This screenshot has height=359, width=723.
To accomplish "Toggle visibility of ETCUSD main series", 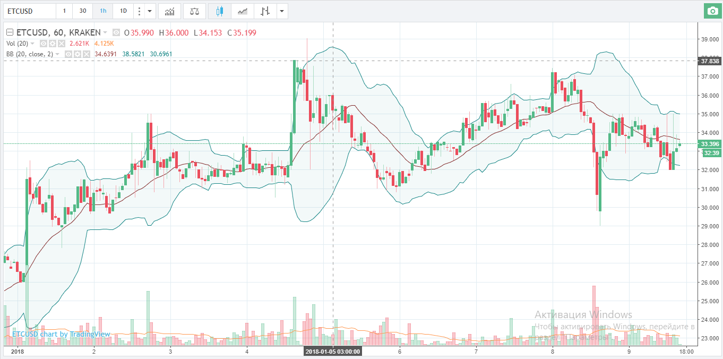I will (x=116, y=33).
